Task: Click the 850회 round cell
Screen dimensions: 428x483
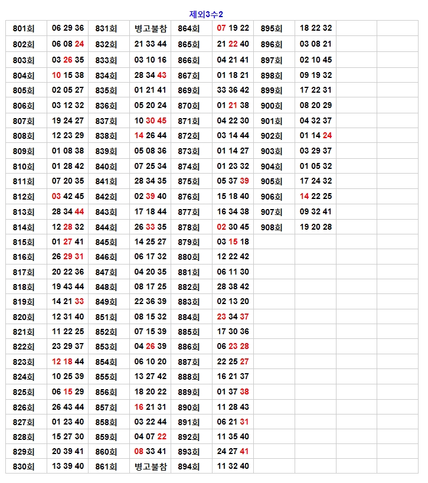Action: click(106, 317)
